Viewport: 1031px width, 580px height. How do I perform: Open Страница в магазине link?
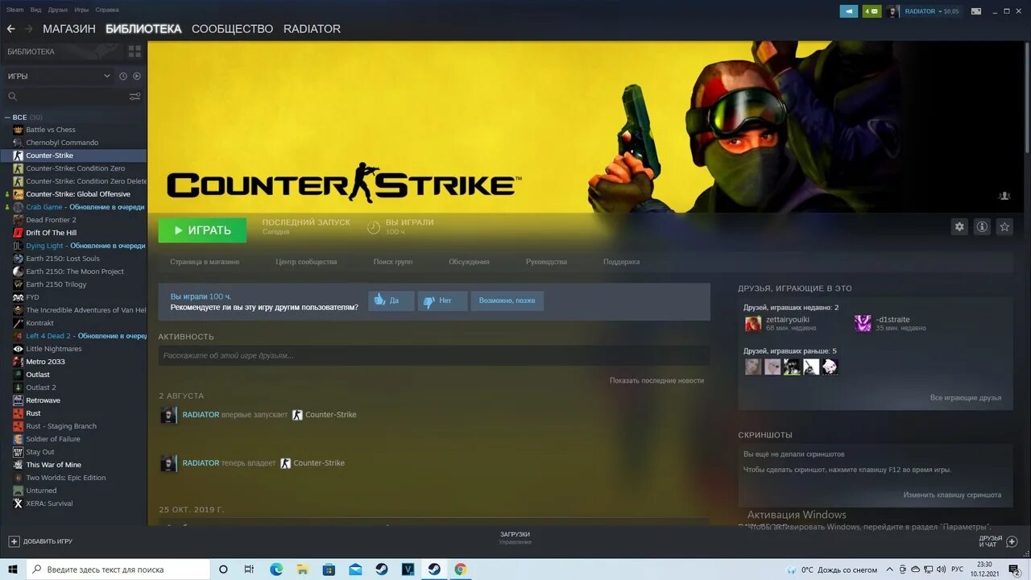205,262
